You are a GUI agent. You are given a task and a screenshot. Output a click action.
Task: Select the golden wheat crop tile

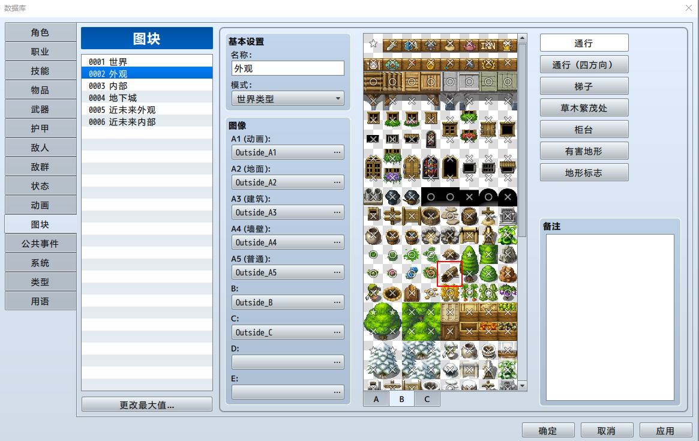(x=451, y=294)
